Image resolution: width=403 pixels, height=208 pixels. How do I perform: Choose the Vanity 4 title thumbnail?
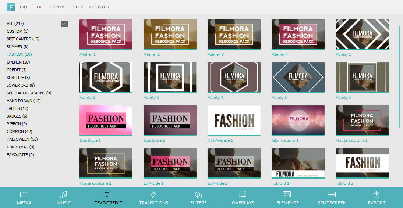click(234, 77)
